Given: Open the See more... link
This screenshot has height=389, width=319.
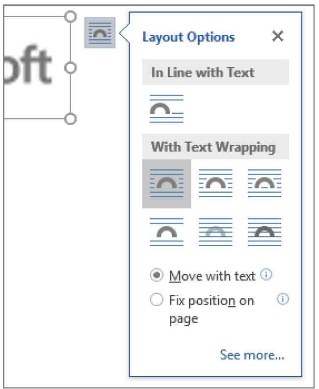Looking at the screenshot, I should [x=252, y=355].
